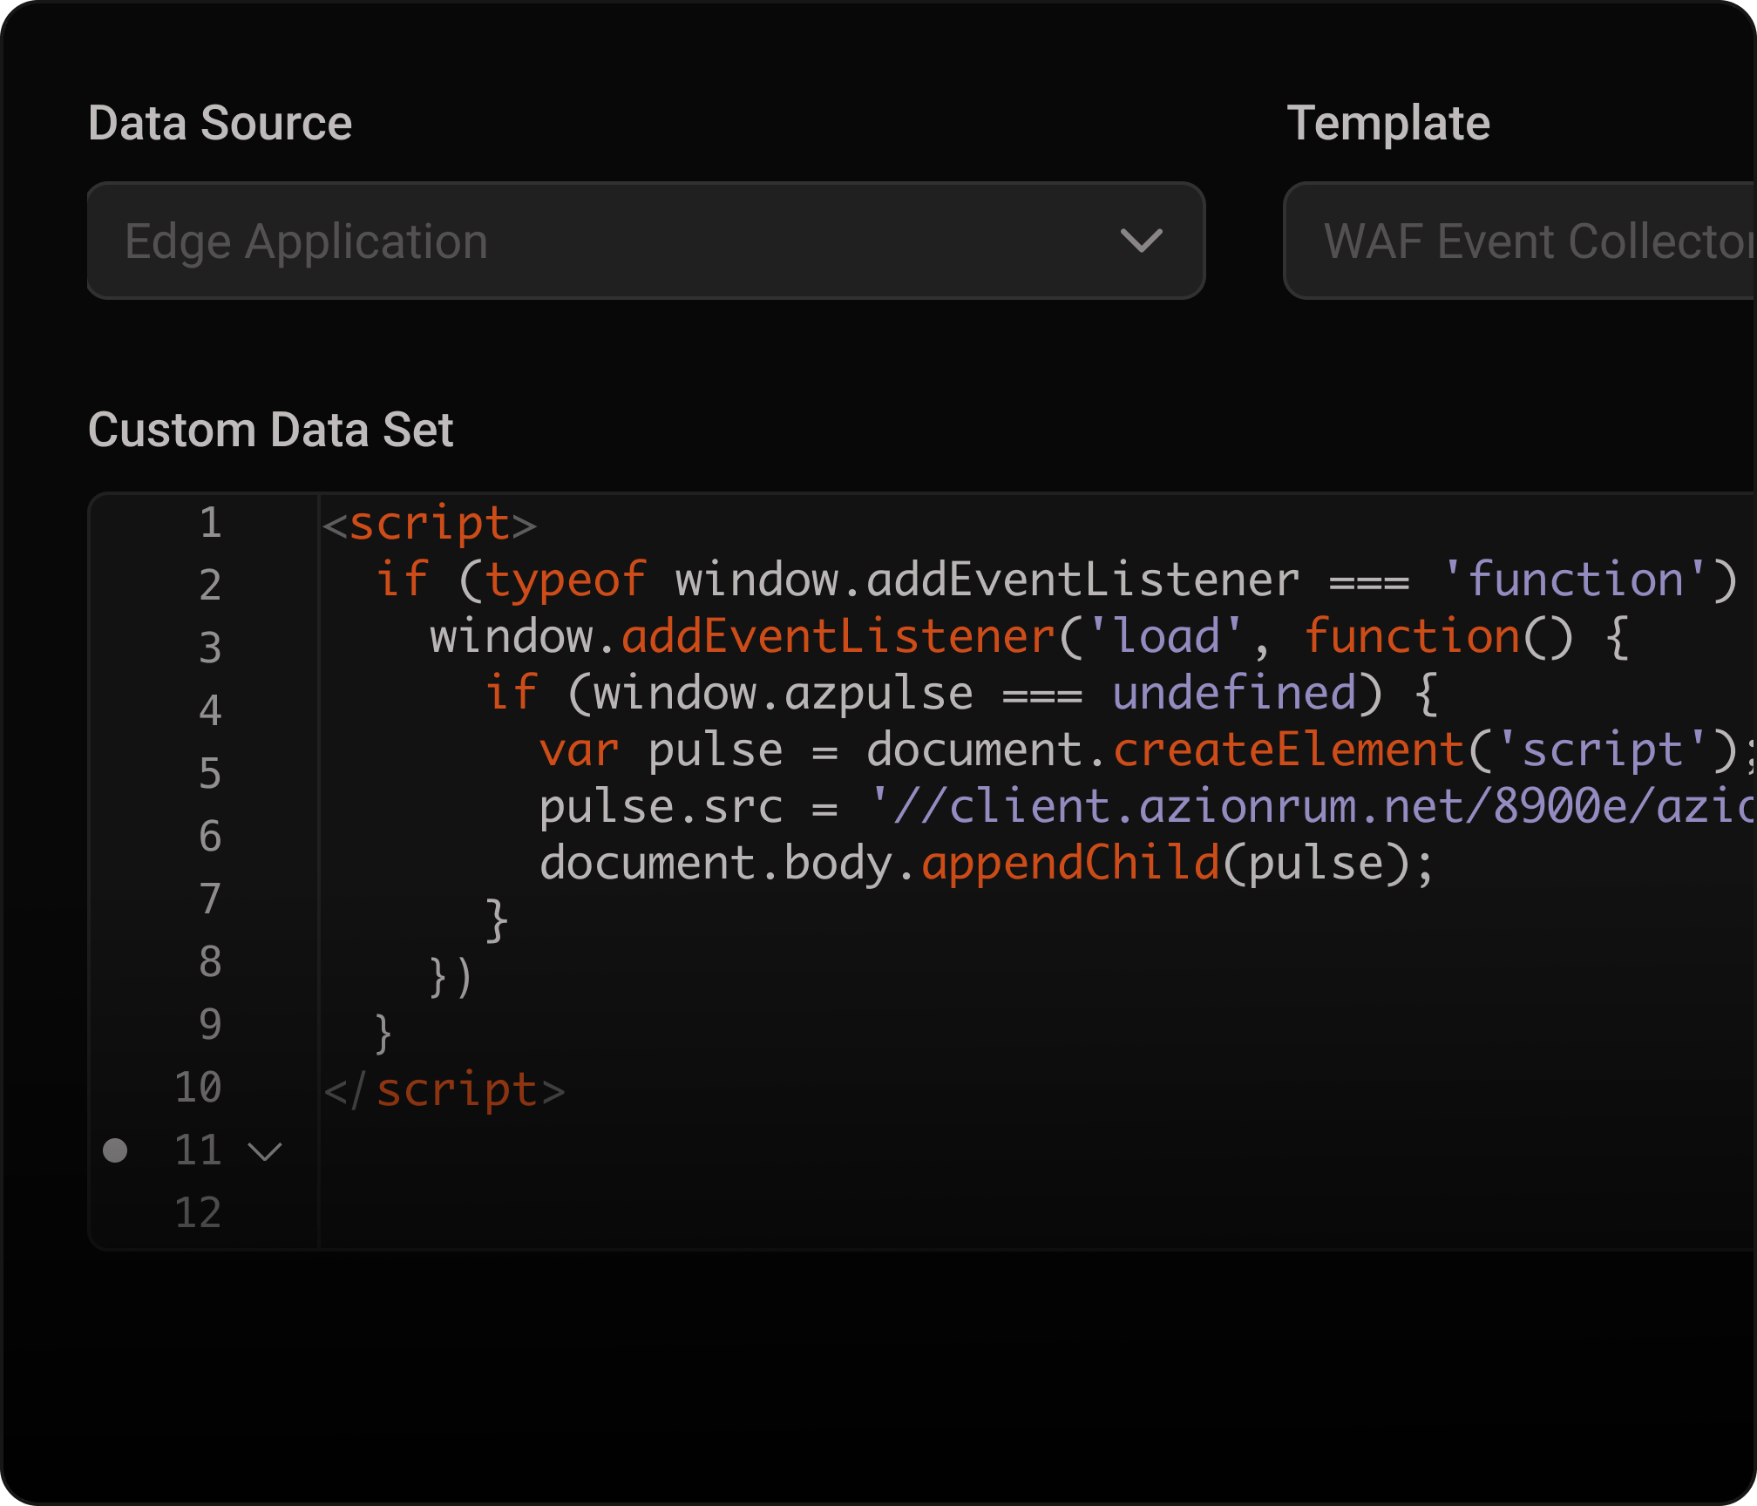The image size is (1757, 1506).
Task: Click the 'load' string literal in code
Action: tap(1166, 637)
